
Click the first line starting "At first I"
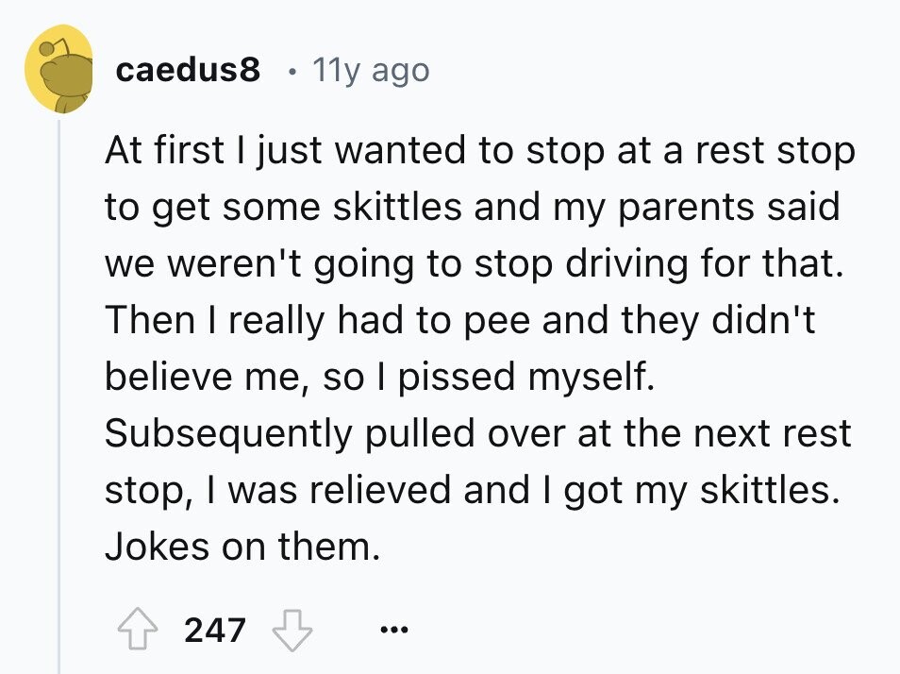(480, 151)
